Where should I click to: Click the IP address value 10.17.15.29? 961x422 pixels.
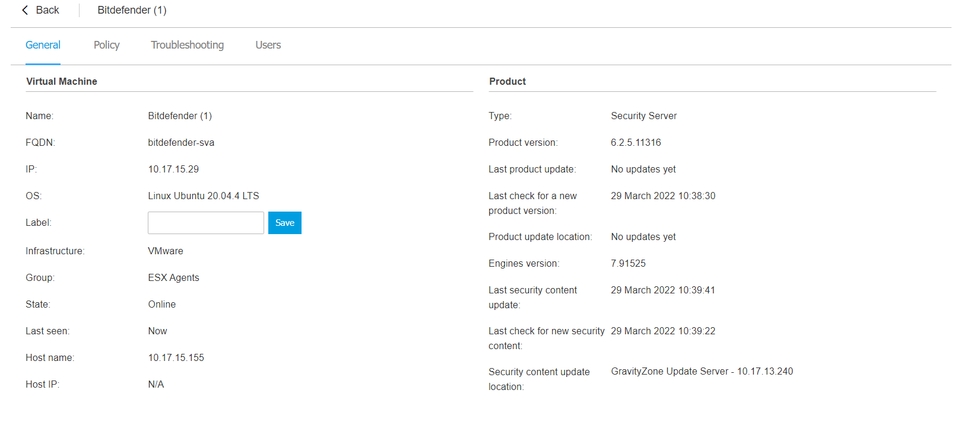tap(173, 170)
